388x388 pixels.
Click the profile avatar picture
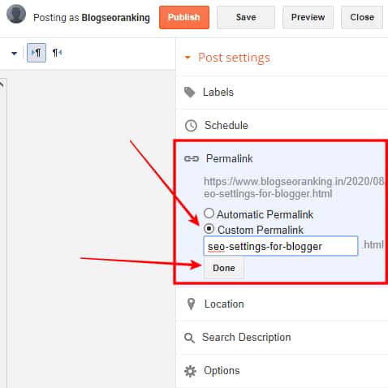pyautogui.click(x=16, y=14)
